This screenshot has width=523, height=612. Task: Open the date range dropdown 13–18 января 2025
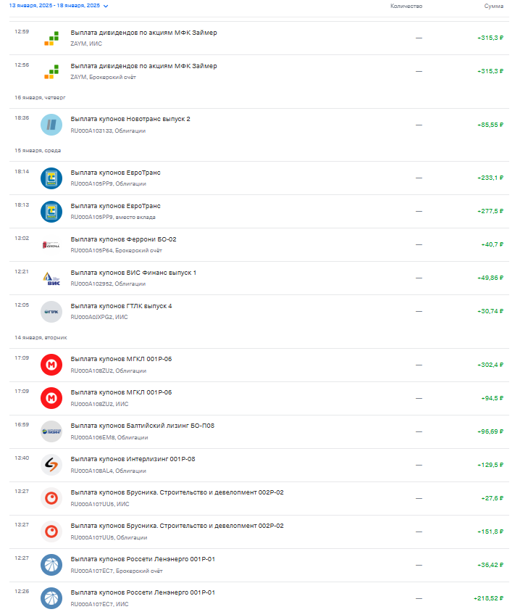pos(59,6)
